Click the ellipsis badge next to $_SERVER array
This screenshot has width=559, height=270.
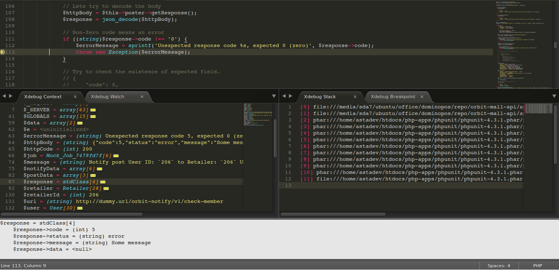point(93,110)
